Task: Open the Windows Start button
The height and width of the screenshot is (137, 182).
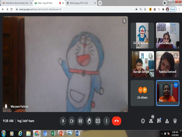Action: [3, 134]
